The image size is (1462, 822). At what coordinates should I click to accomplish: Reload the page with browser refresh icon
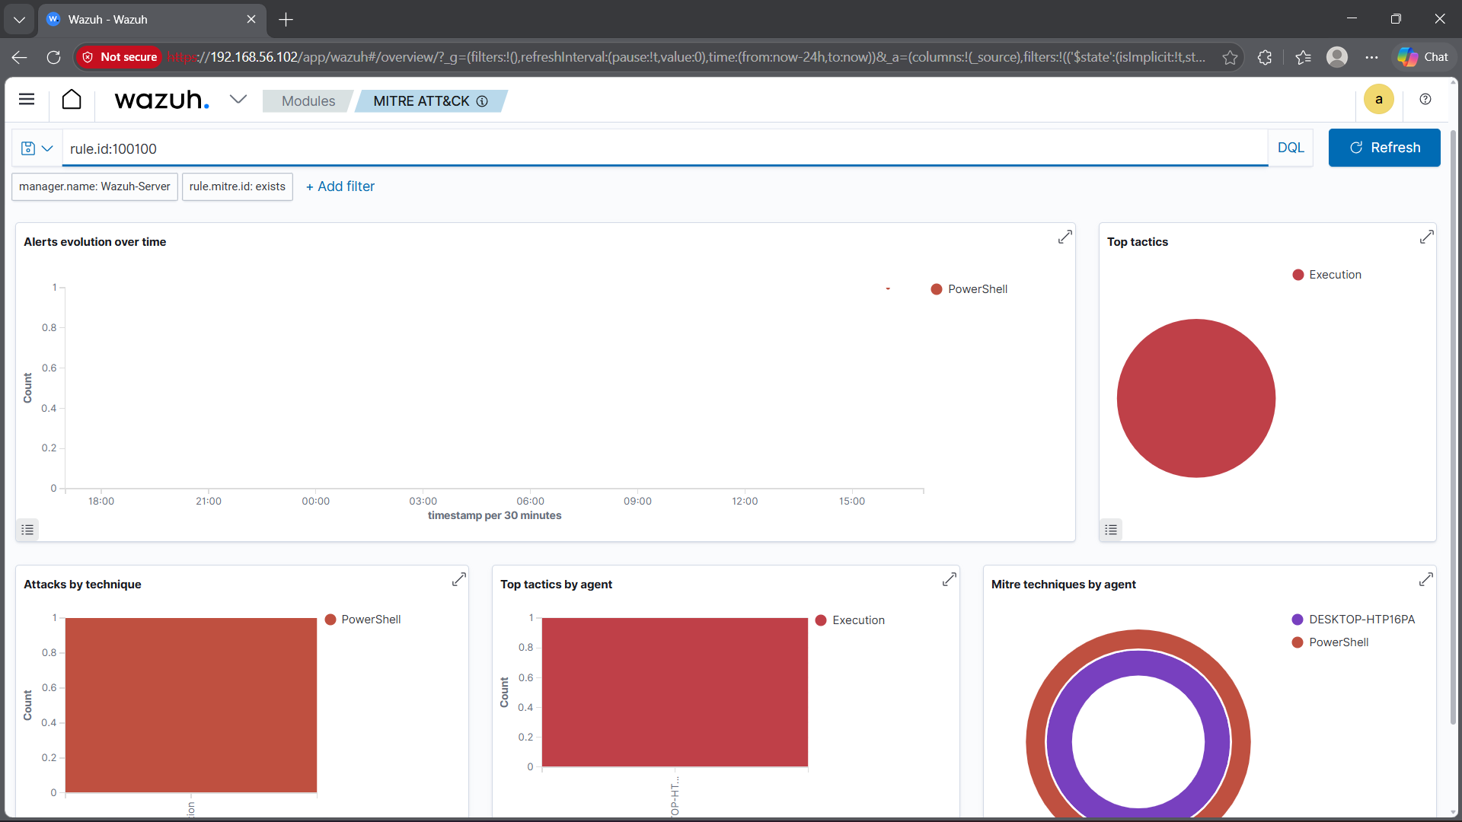point(53,57)
